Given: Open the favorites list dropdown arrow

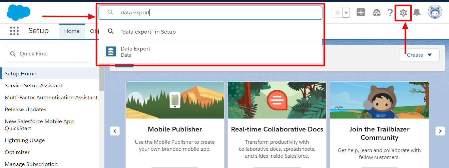Looking at the screenshot, I should tap(346, 13).
